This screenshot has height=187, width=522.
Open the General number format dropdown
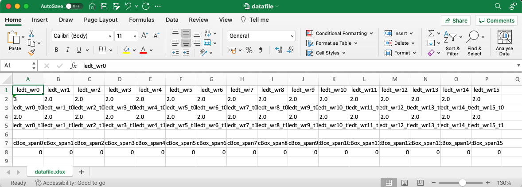[261, 36]
